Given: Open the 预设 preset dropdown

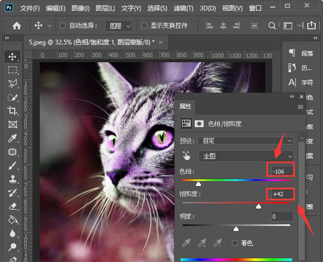Looking at the screenshot, I should 245,141.
